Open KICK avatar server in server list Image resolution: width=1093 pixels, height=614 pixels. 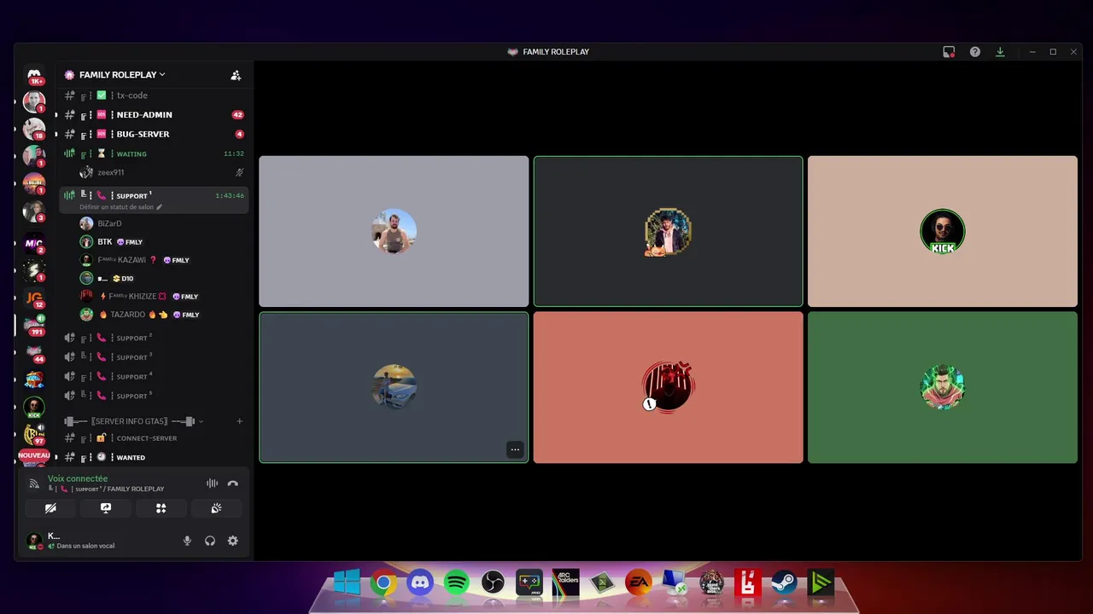click(34, 407)
